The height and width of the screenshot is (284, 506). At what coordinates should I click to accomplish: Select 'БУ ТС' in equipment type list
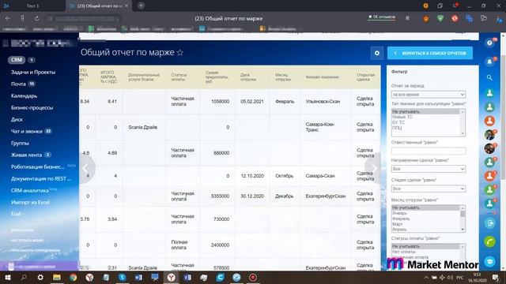398,122
